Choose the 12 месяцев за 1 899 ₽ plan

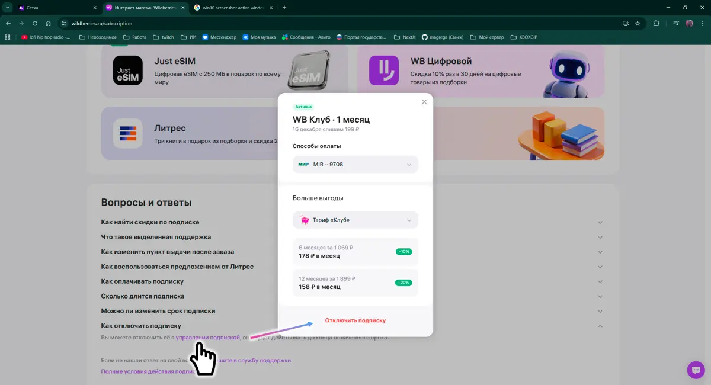355,283
